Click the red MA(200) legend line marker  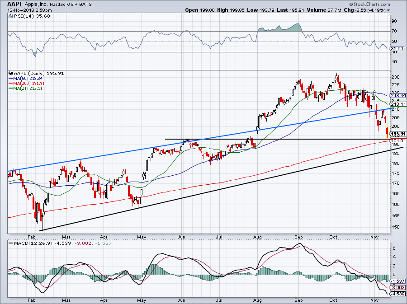tap(10, 84)
